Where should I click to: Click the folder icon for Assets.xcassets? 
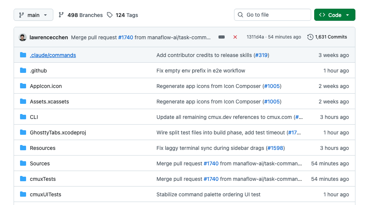23,101
